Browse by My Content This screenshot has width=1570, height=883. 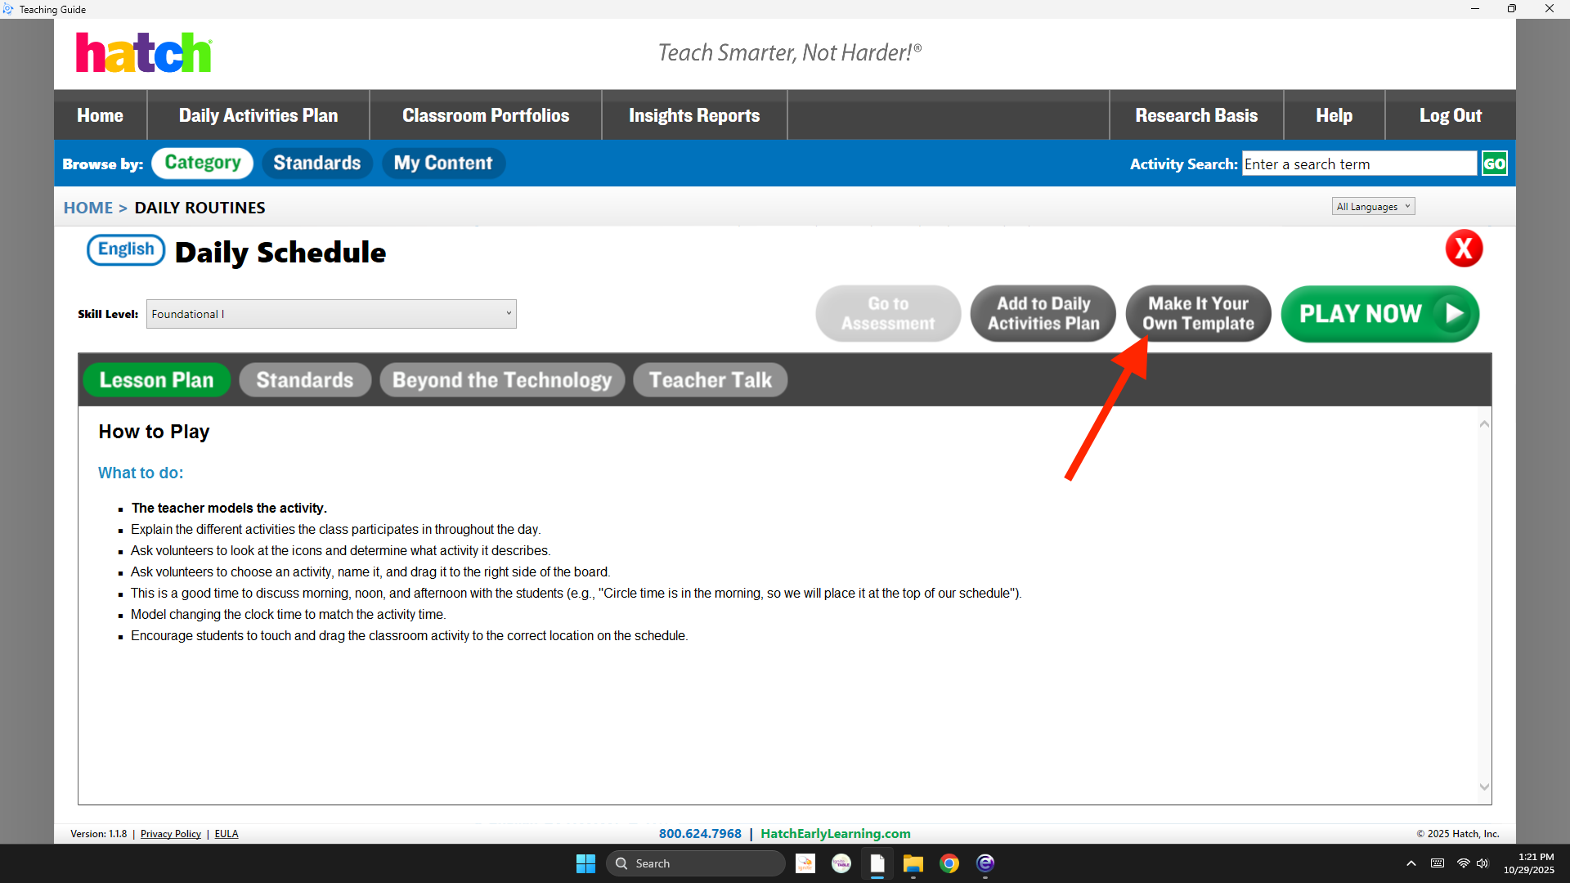point(443,163)
